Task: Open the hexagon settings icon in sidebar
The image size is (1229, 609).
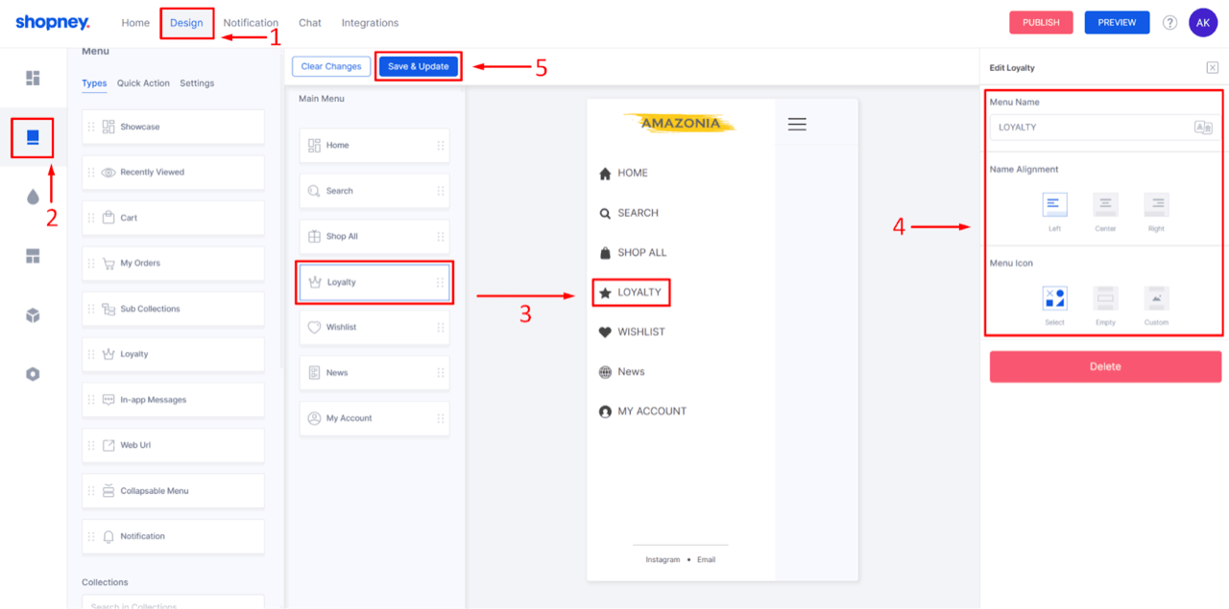Action: (33, 374)
